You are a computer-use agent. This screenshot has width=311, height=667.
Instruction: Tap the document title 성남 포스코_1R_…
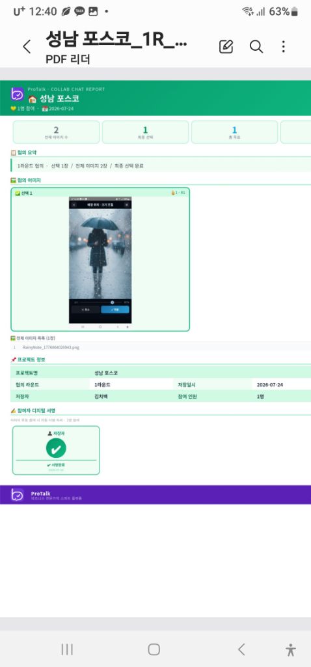116,40
